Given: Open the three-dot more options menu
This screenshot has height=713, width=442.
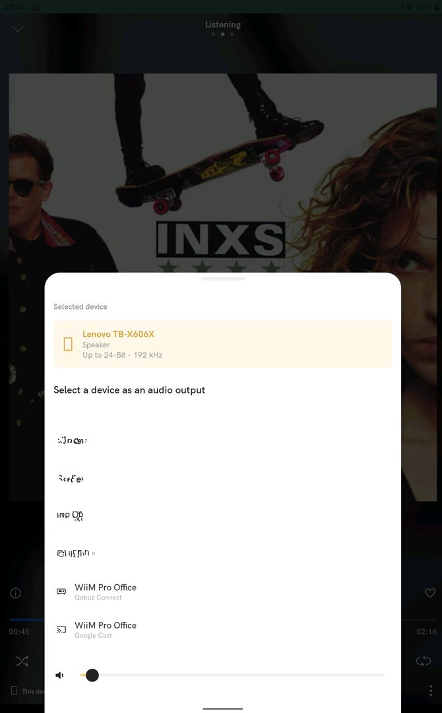Looking at the screenshot, I should (x=431, y=691).
